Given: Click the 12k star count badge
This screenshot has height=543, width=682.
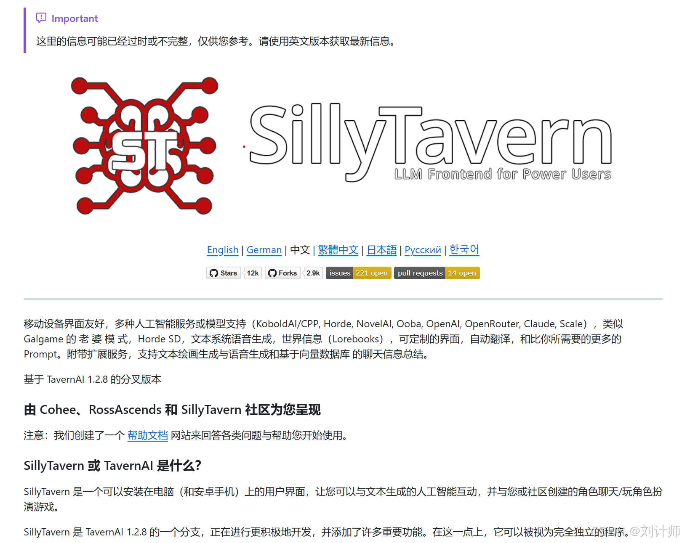Looking at the screenshot, I should 253,273.
